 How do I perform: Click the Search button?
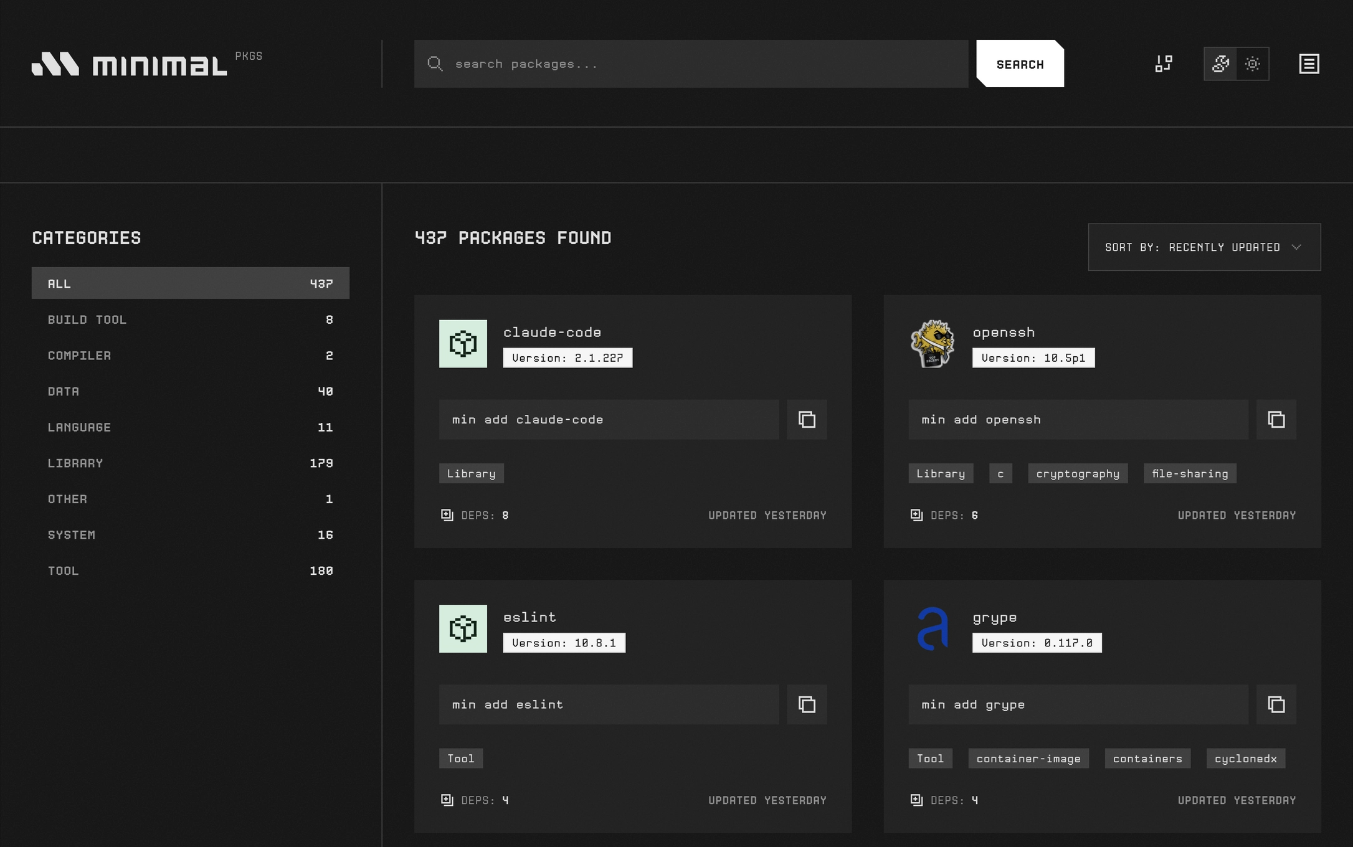click(1020, 64)
